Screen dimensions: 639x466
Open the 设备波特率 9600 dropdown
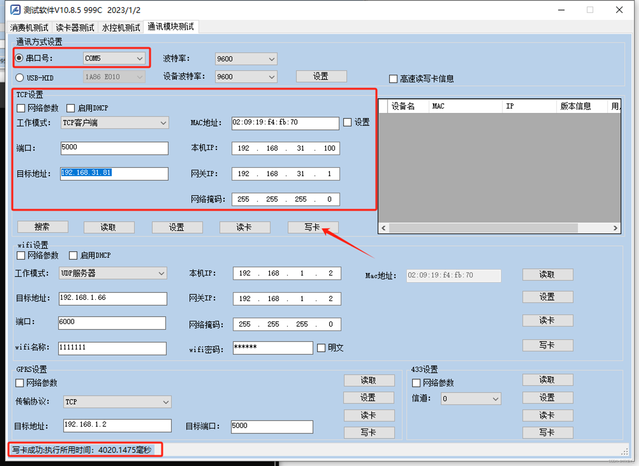tap(246, 77)
